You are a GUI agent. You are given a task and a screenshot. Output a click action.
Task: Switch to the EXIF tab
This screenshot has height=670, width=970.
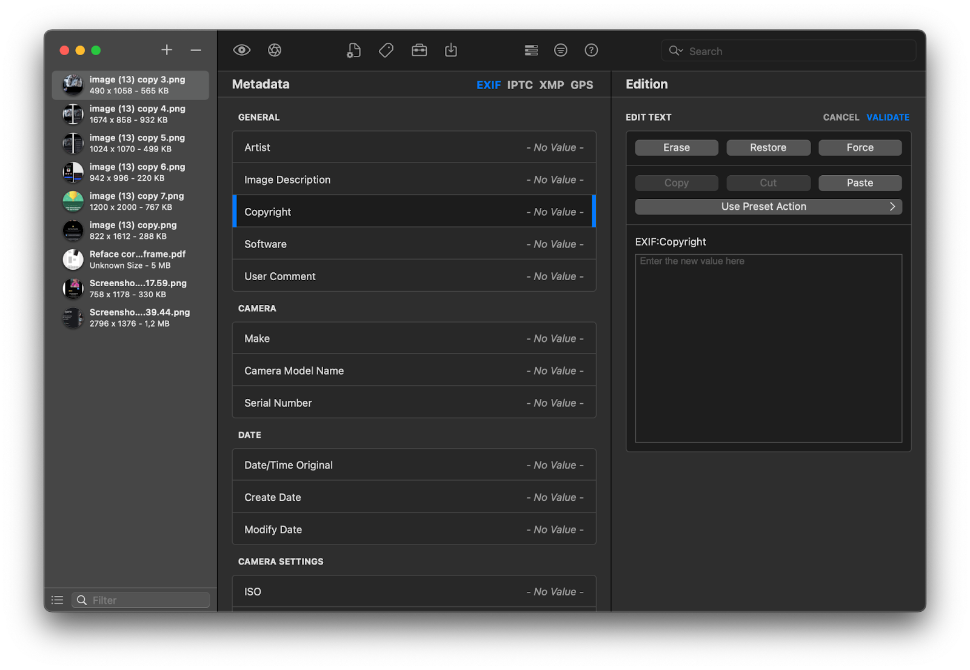pyautogui.click(x=489, y=85)
